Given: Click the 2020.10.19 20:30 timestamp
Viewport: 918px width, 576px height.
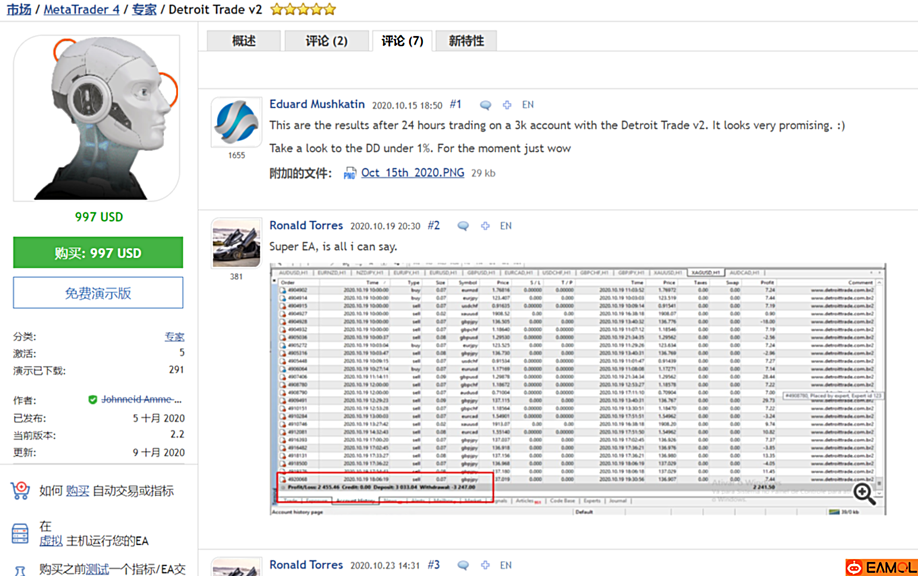Looking at the screenshot, I should pos(385,226).
